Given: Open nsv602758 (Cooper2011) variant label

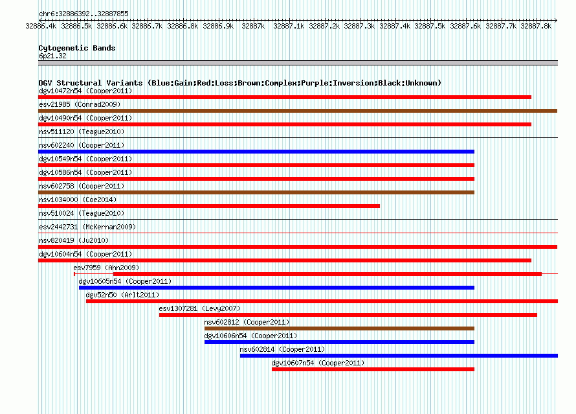Looking at the screenshot, I should click(x=82, y=186).
